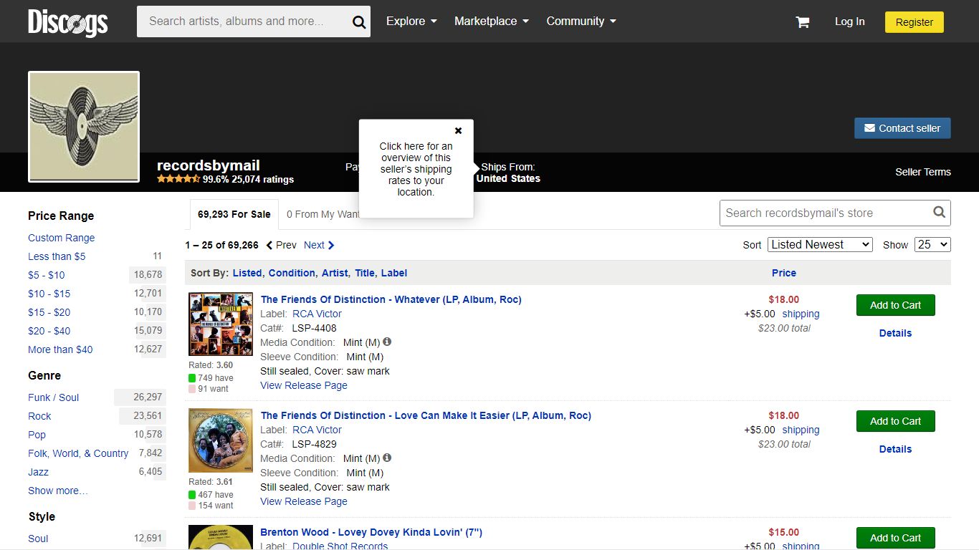Add Whatever LP to cart

tap(895, 305)
